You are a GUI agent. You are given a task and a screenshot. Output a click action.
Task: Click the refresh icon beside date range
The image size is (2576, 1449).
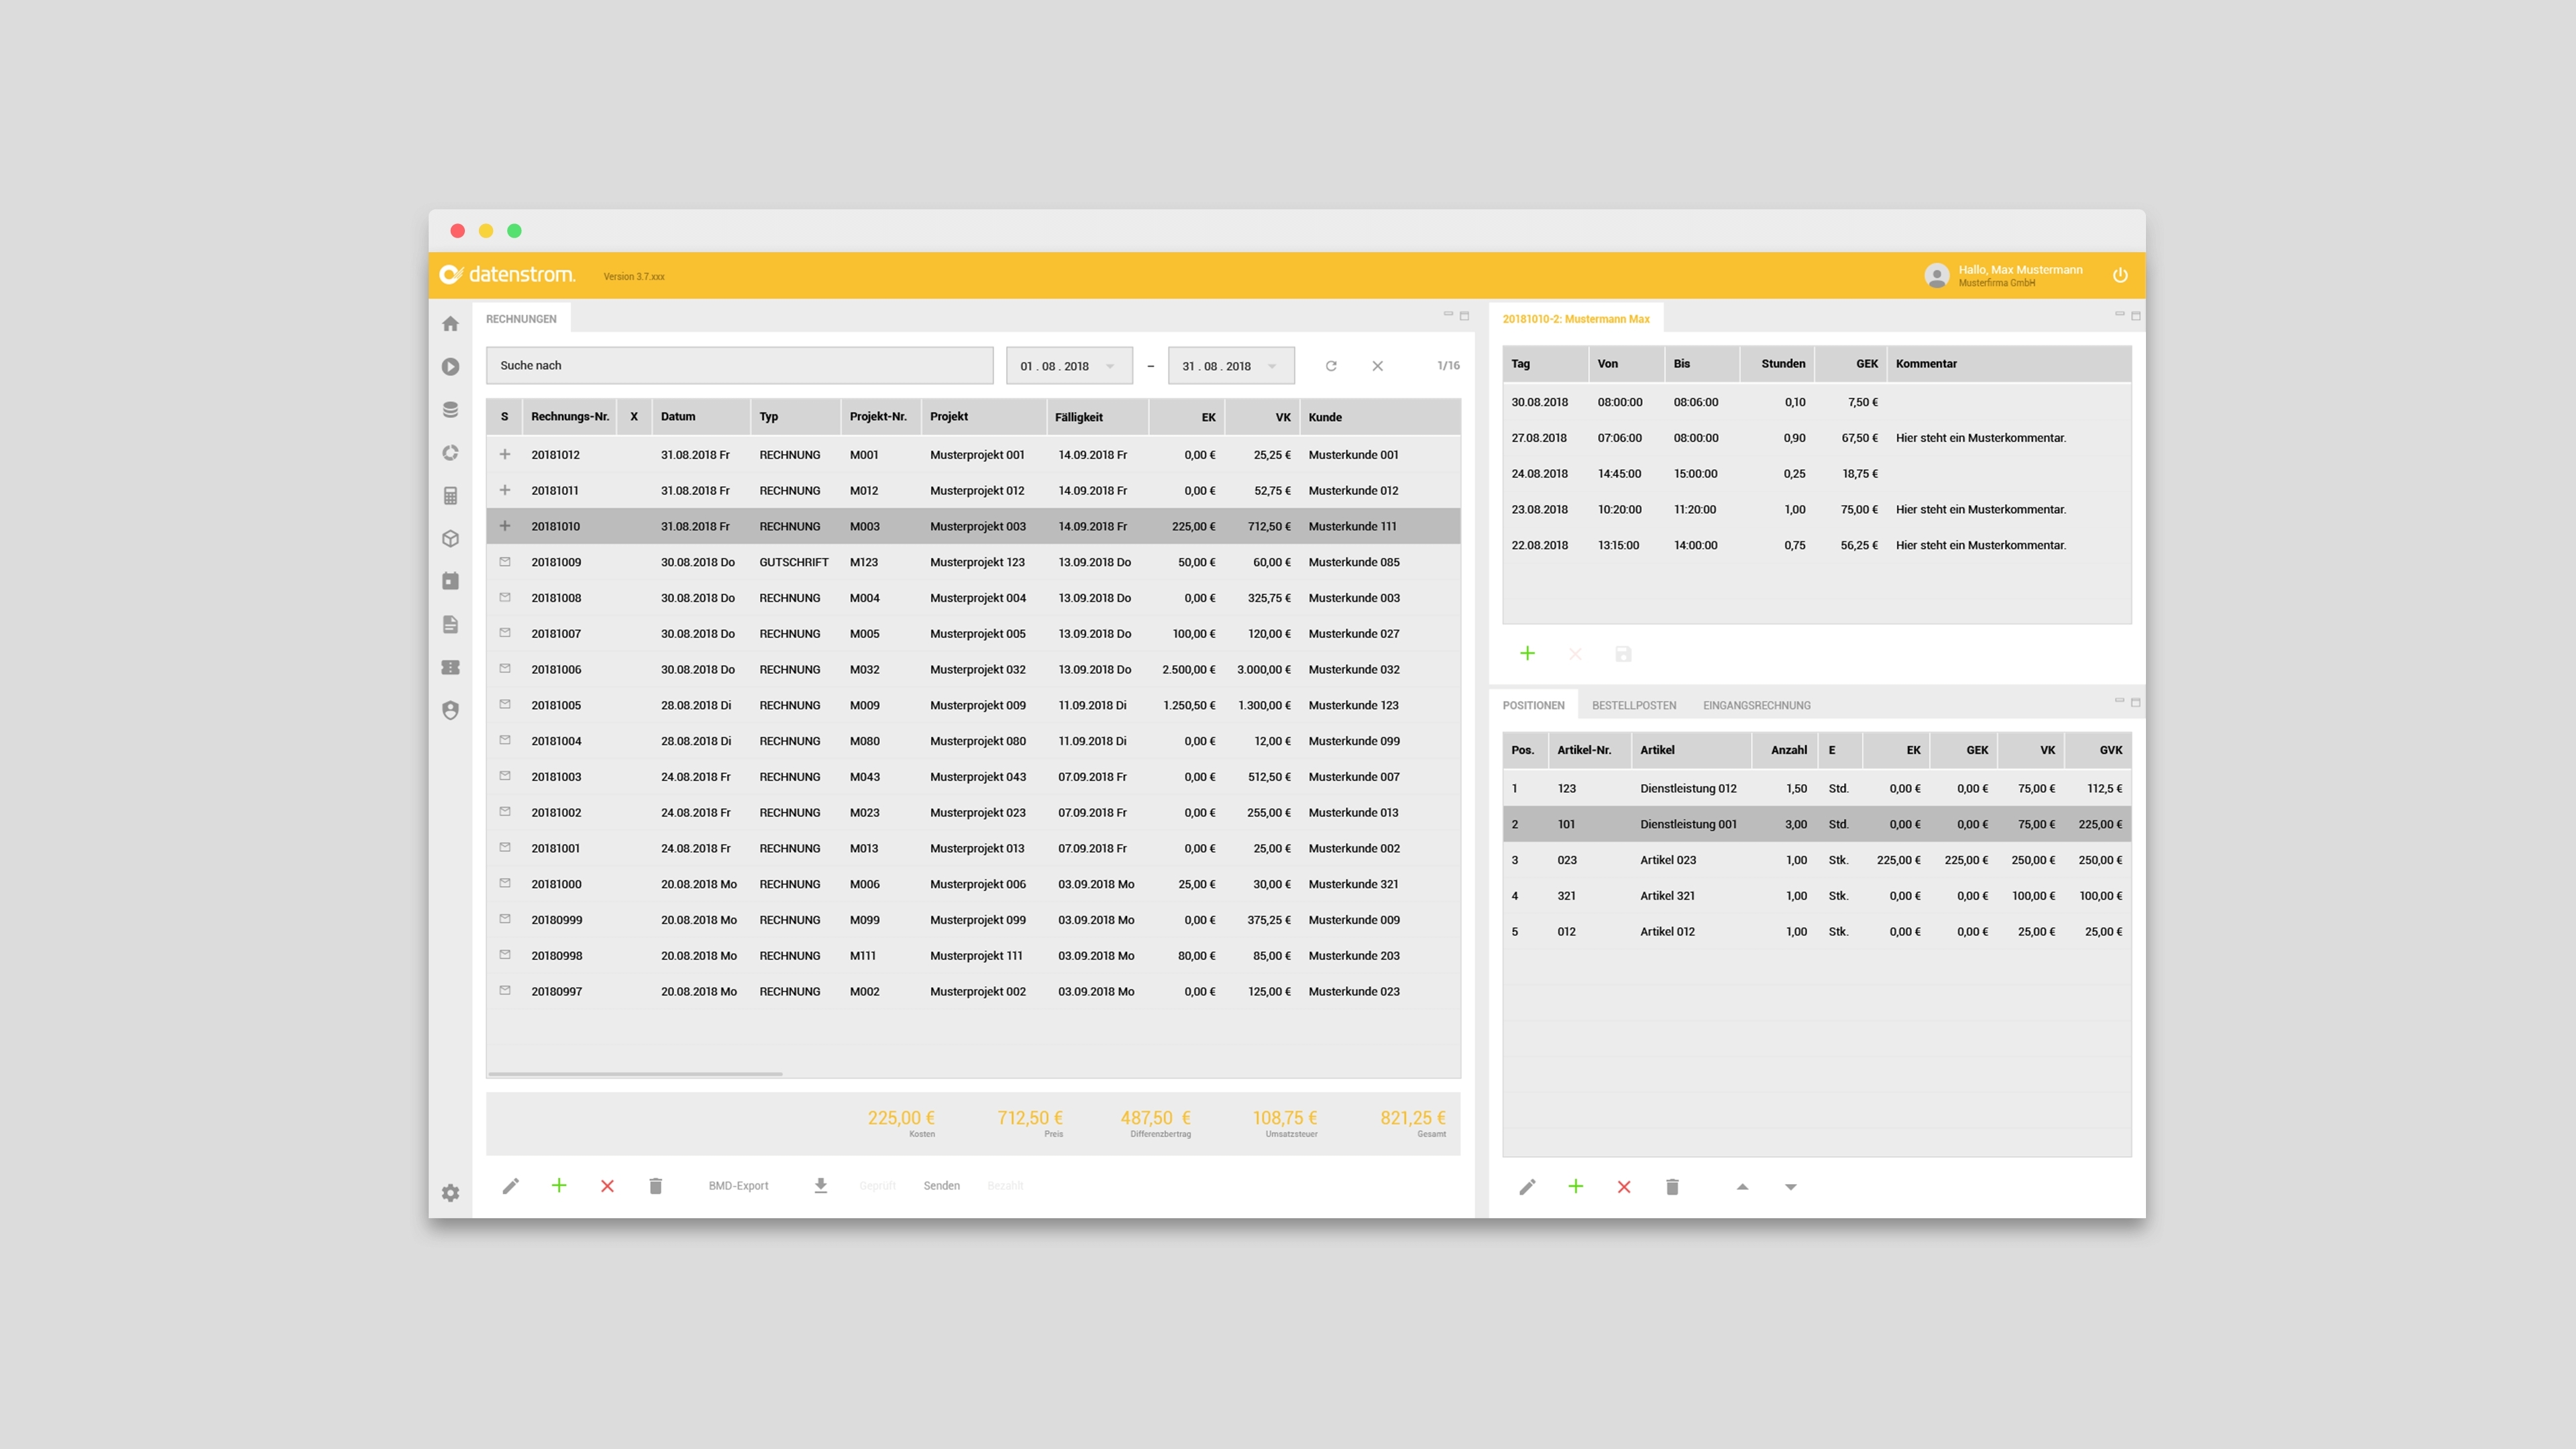[x=1331, y=366]
